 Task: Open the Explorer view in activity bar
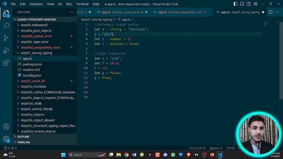pyautogui.click(x=6, y=14)
